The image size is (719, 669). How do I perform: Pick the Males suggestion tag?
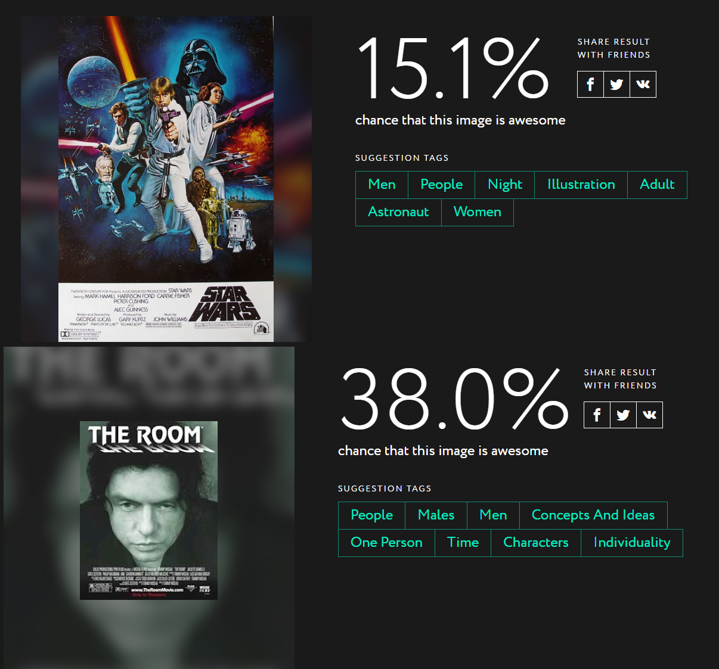436,515
